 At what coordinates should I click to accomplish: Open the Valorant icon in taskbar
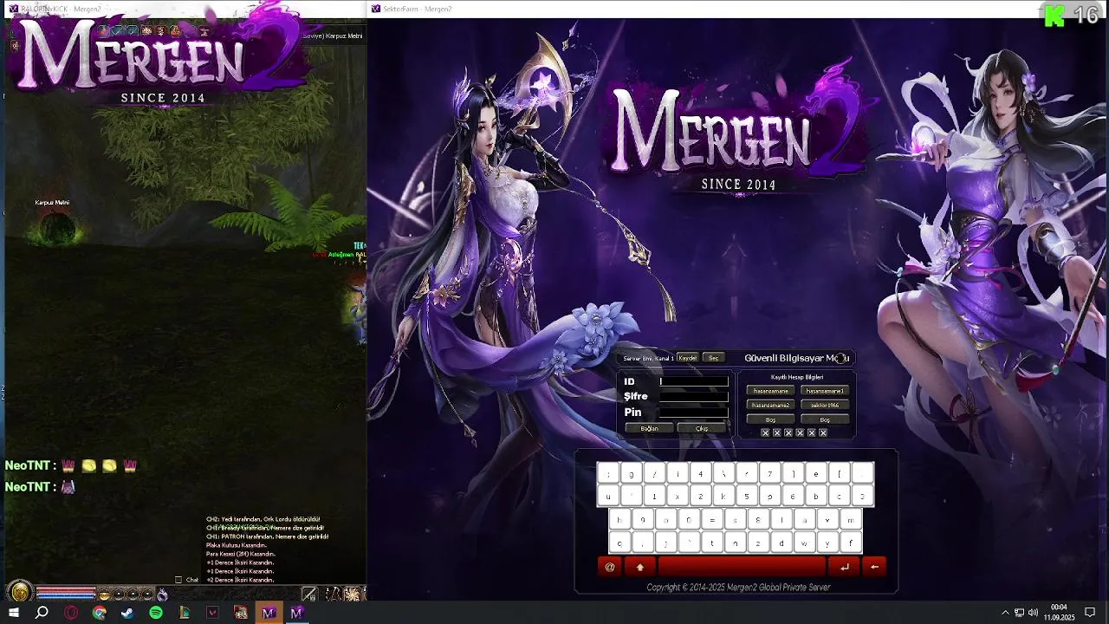point(212,613)
